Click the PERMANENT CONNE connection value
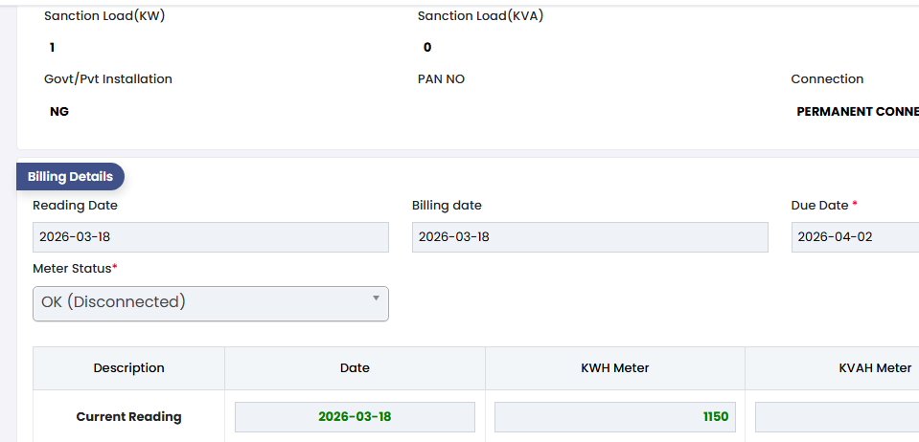The image size is (919, 442). pos(857,112)
